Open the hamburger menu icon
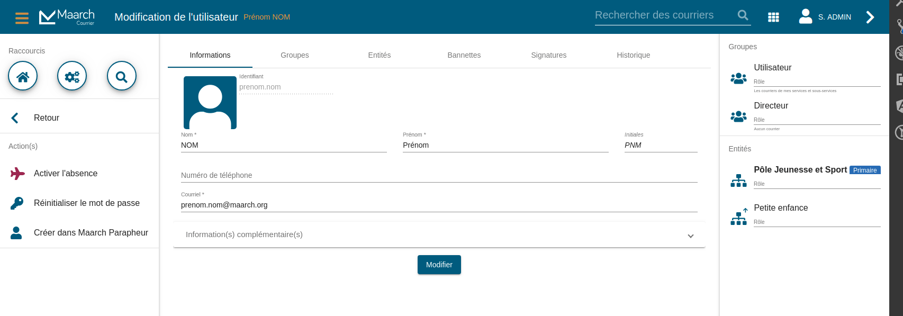The image size is (903, 316). pos(22,17)
